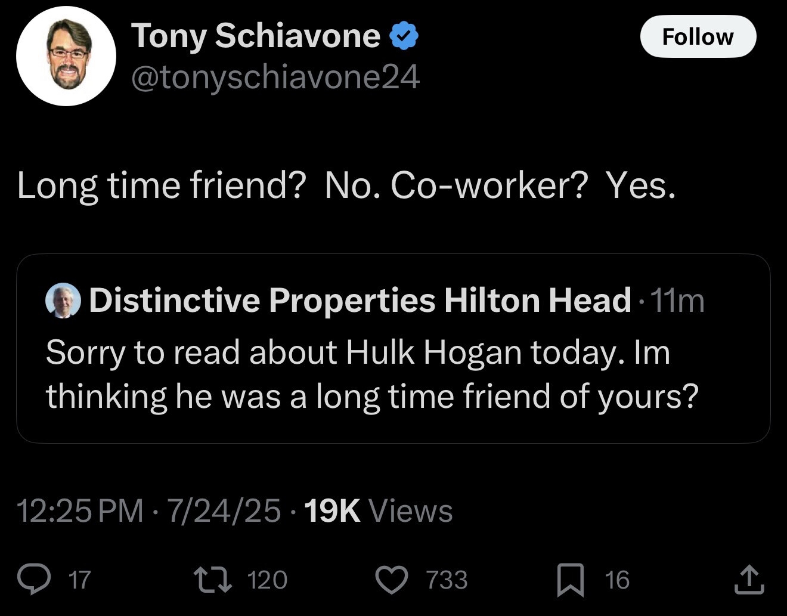Open Distinctive Properties Hilton Head name
The height and width of the screenshot is (616, 787).
pyautogui.click(x=360, y=300)
